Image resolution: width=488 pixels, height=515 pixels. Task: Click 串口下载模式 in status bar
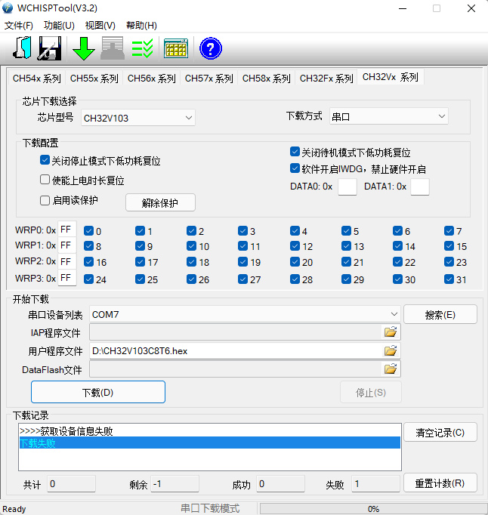[x=210, y=508]
